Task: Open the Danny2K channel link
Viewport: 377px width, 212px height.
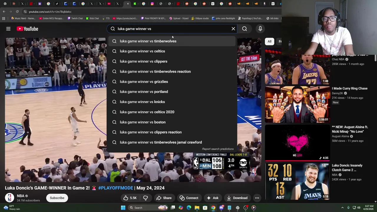Action: pos(338,93)
